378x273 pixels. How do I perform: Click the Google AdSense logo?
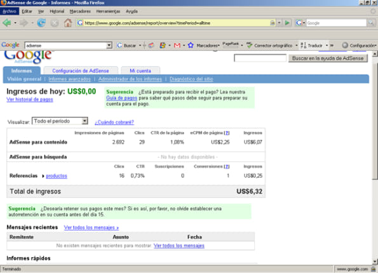pyautogui.click(x=28, y=57)
